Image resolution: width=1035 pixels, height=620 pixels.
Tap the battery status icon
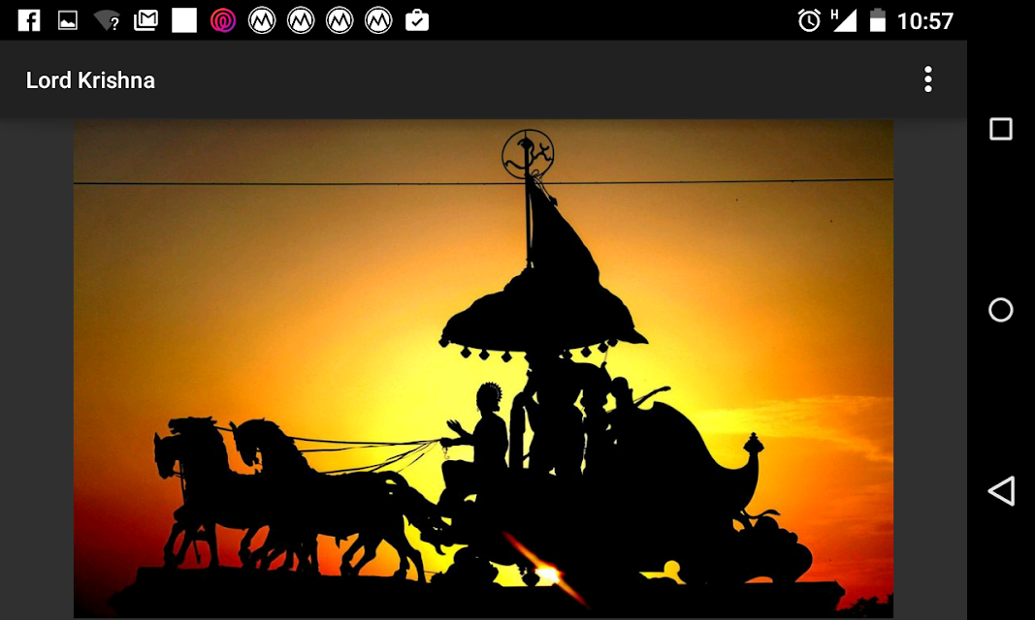[877, 20]
